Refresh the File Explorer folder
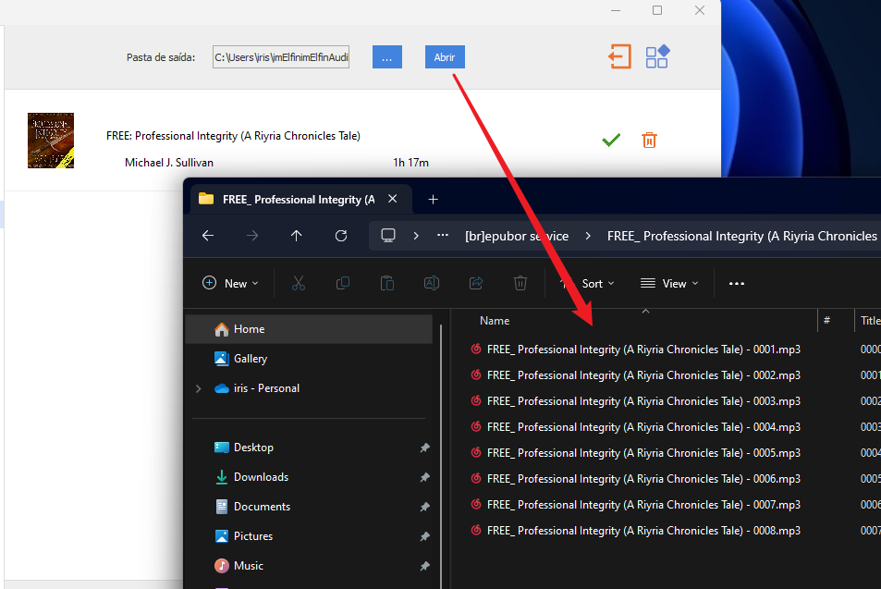 pos(340,236)
